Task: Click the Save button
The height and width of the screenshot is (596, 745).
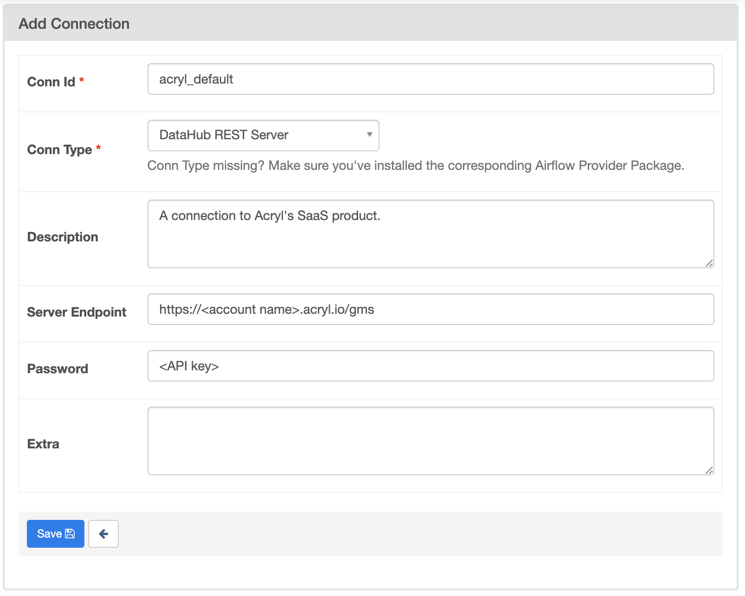Action: tap(56, 534)
